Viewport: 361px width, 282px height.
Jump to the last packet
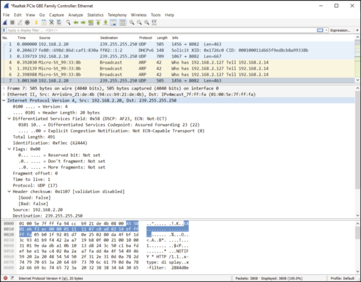tap(106, 23)
